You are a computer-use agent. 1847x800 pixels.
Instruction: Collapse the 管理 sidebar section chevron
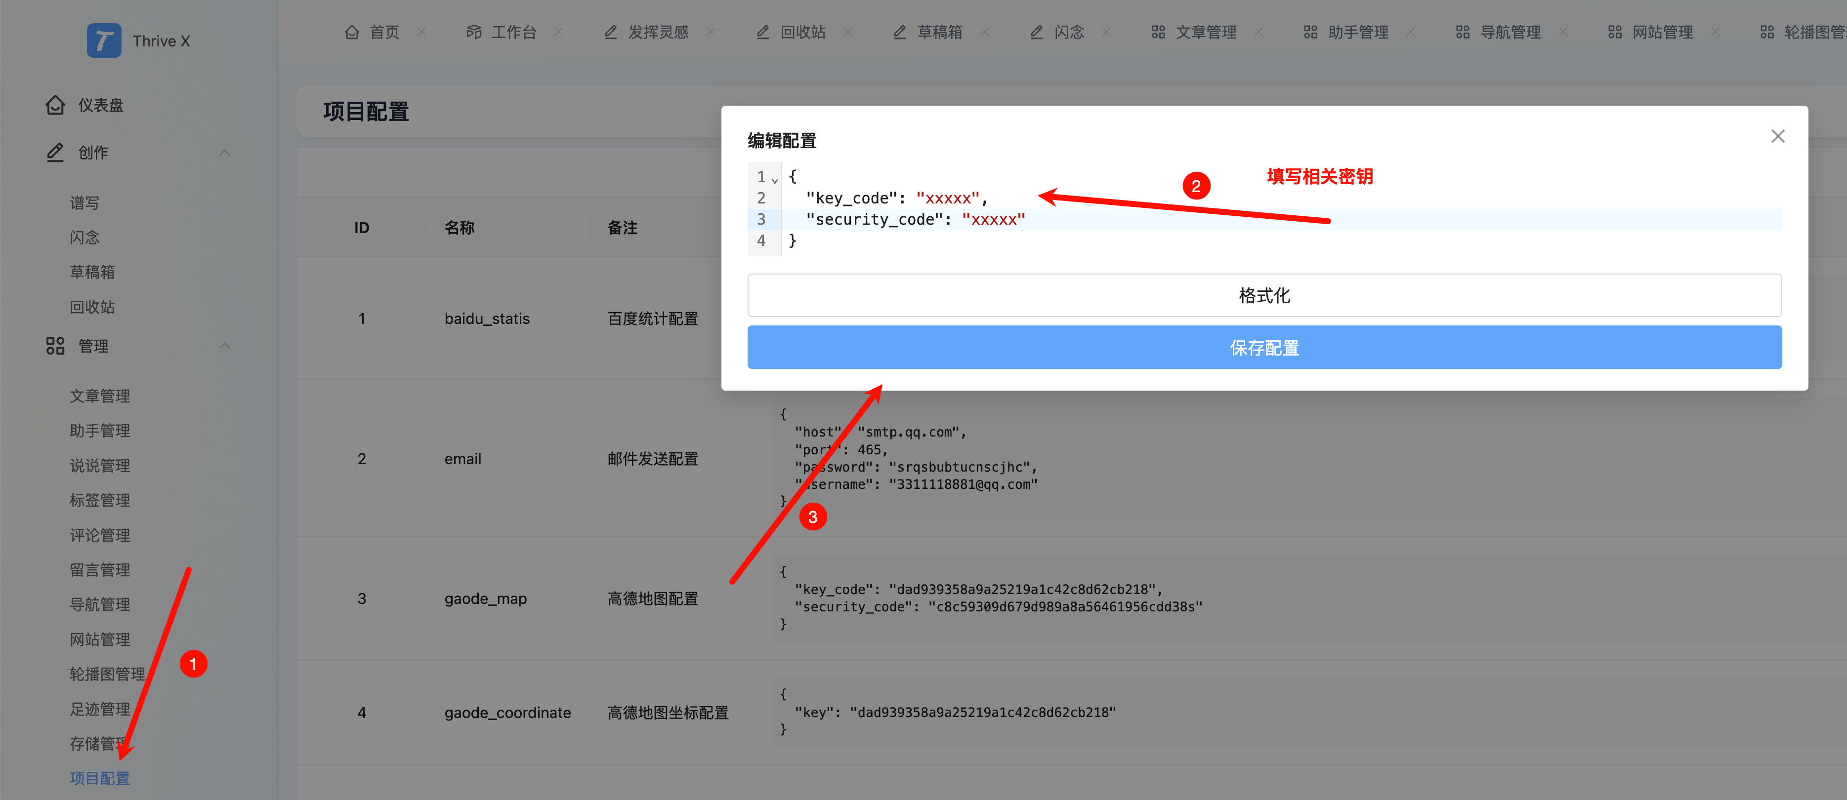(x=224, y=346)
